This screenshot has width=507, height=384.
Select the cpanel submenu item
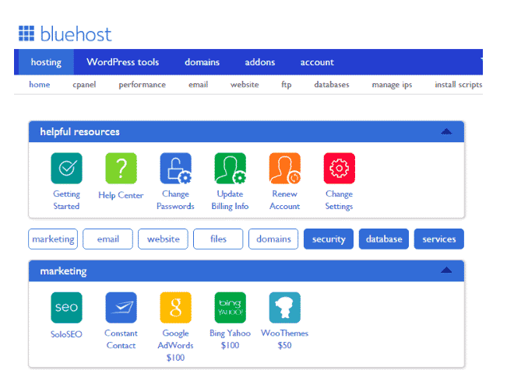pos(84,85)
